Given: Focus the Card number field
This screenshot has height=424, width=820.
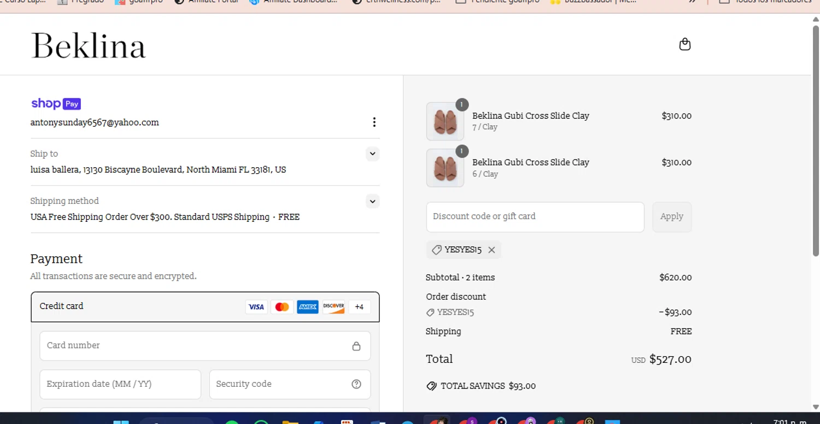Looking at the screenshot, I should click(205, 346).
